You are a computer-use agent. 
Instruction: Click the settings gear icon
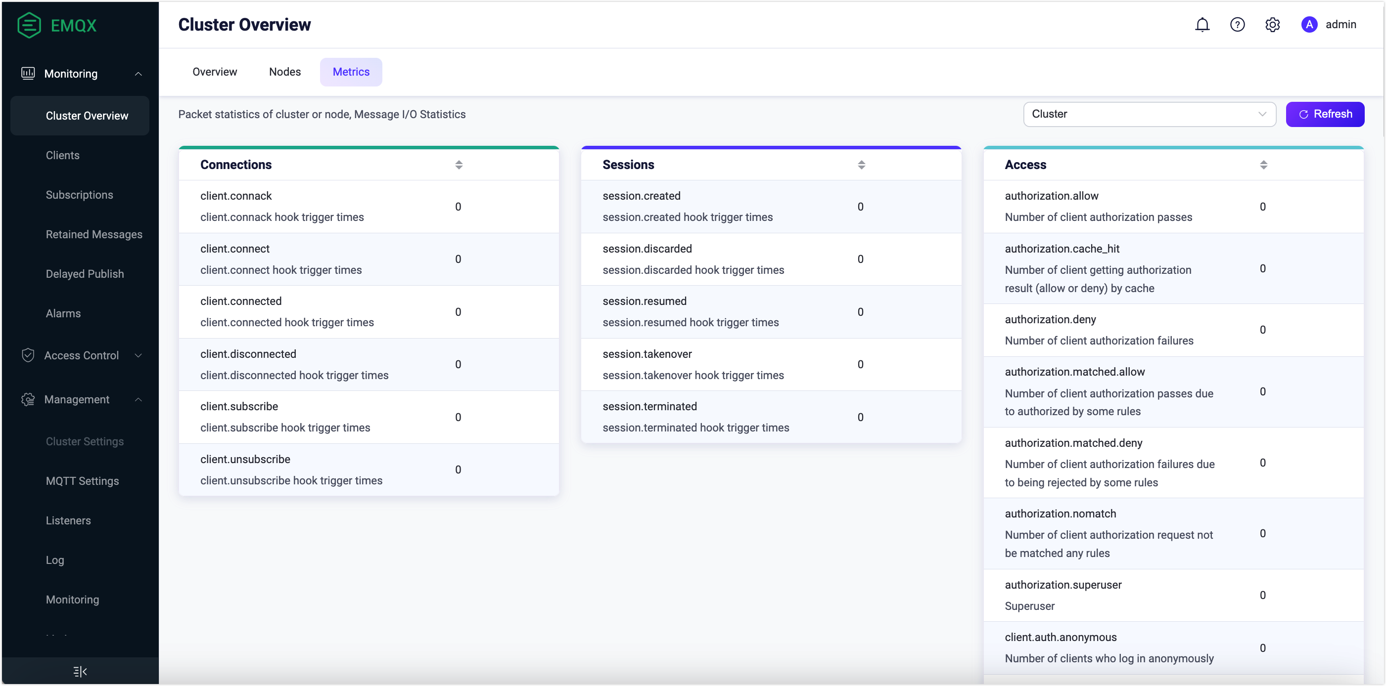1273,24
